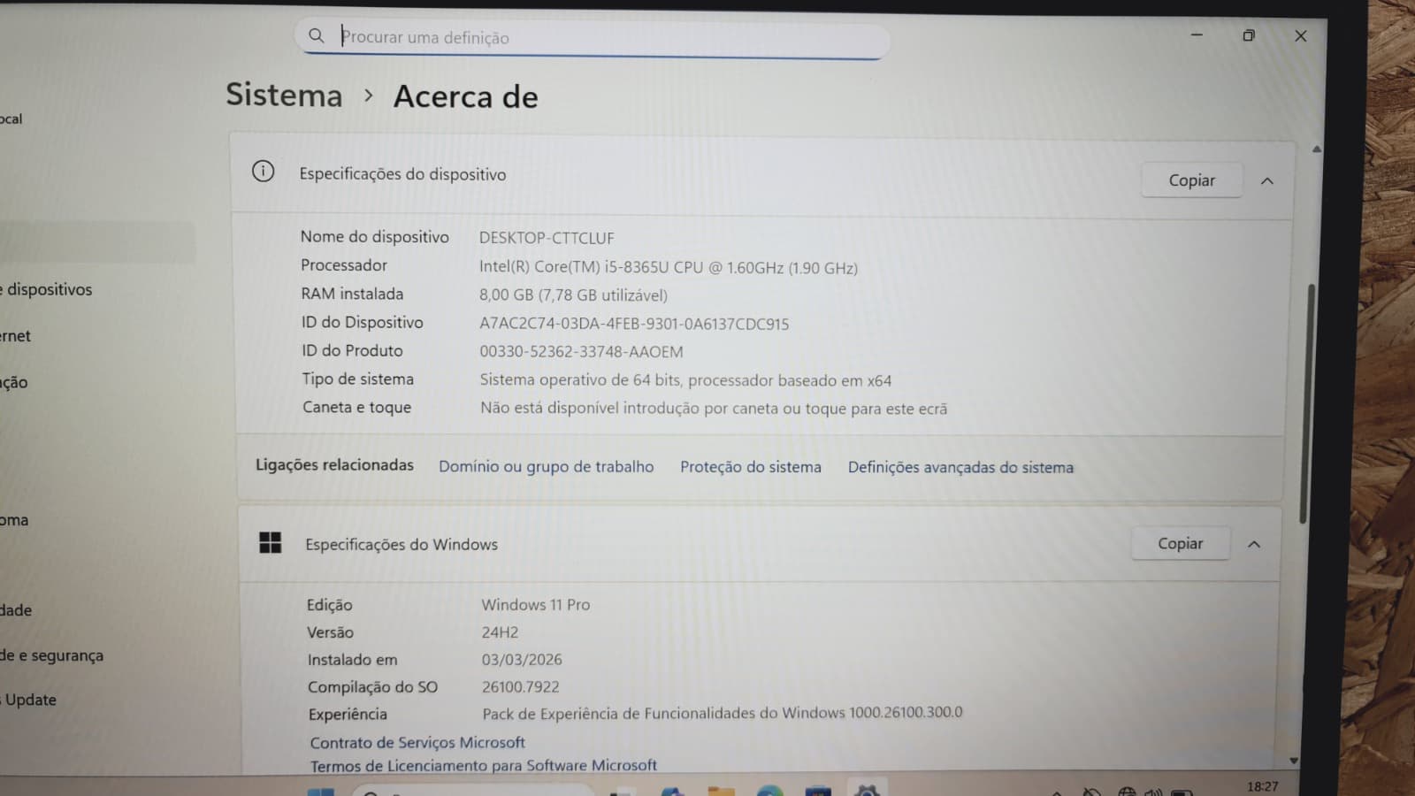Click the scrollbar up arrow

pyautogui.click(x=1316, y=149)
